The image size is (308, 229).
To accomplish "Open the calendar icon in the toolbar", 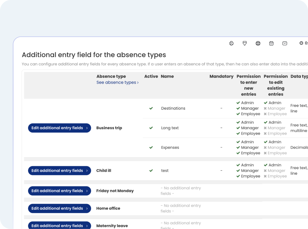I will click(x=271, y=44).
